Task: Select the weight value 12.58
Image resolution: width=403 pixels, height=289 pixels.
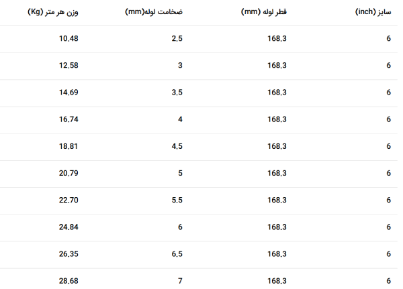Action: click(x=69, y=66)
